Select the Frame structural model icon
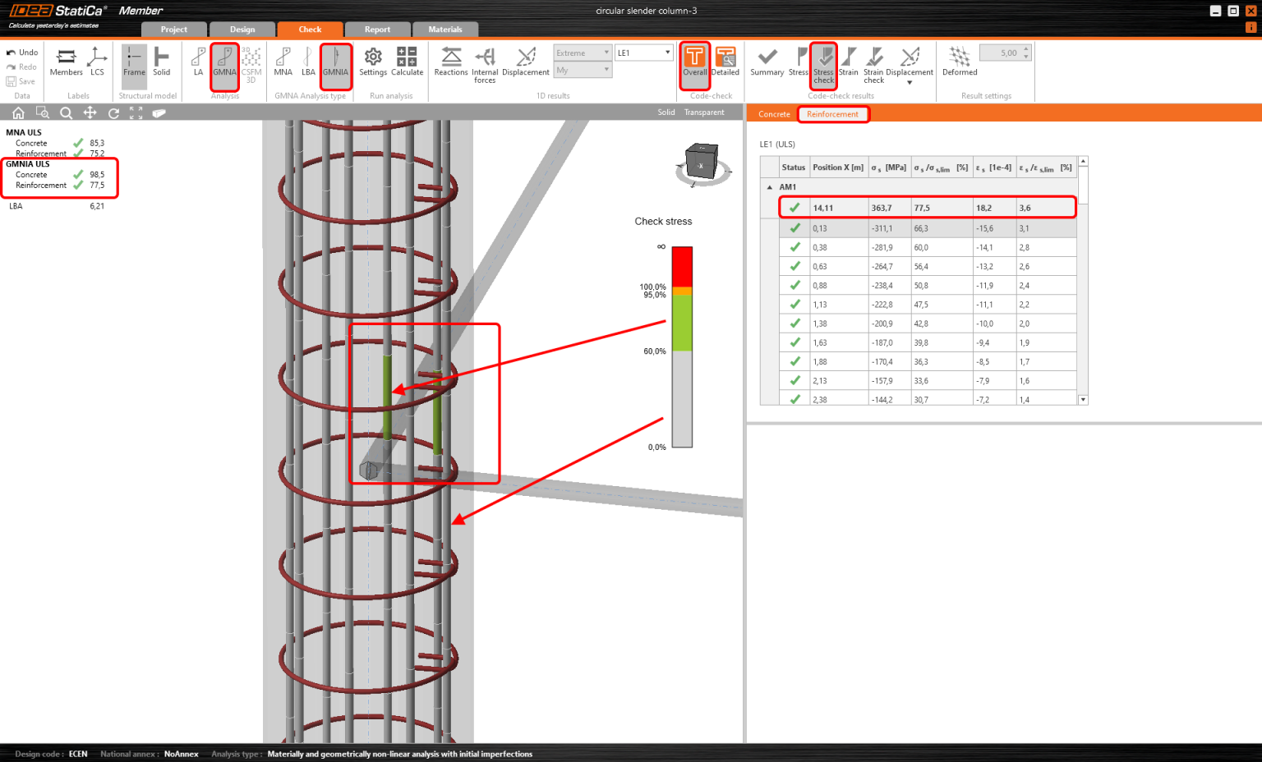 [x=134, y=64]
